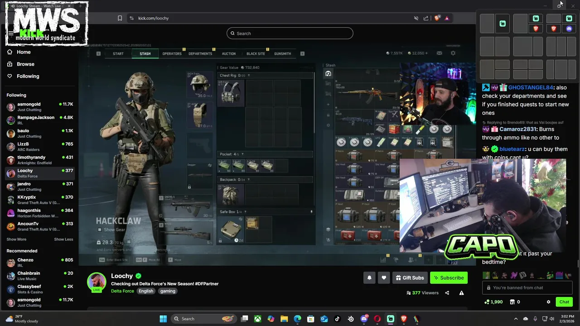This screenshot has height=326, width=580.
Task: Click the browser share icon
Action: pos(426,18)
